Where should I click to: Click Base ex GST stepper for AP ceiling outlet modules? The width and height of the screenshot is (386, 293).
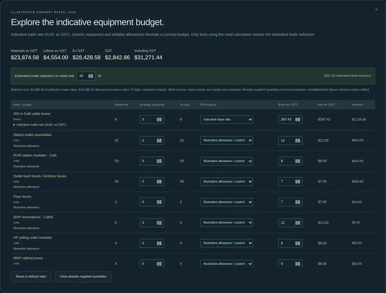coord(298,243)
